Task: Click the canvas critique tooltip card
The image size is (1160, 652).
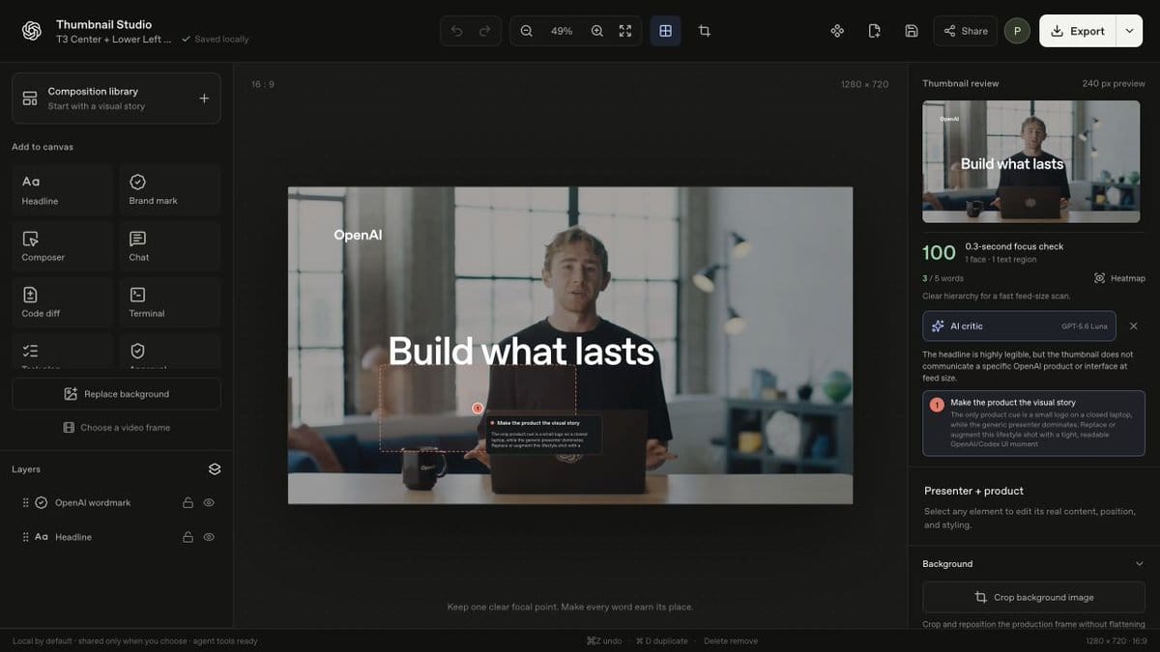Action: point(543,435)
